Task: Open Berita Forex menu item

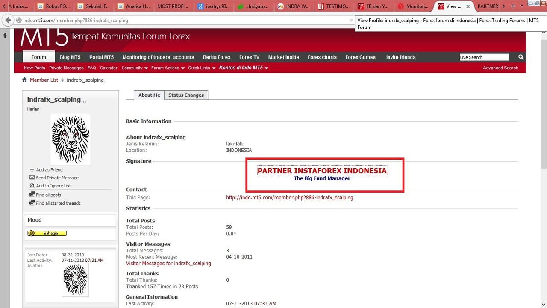Action: click(x=217, y=57)
